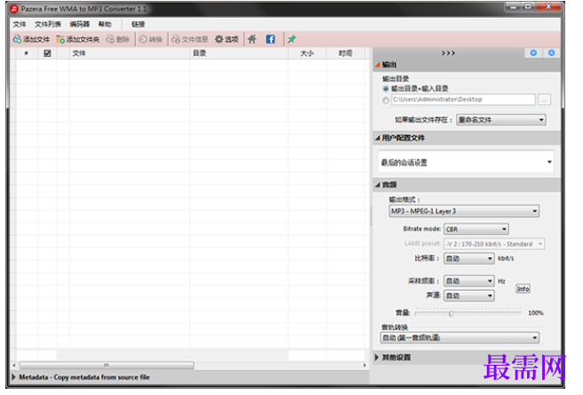Click the horizontal scrollbar thumb of the file list
This screenshot has height=395, width=583.
[107, 366]
